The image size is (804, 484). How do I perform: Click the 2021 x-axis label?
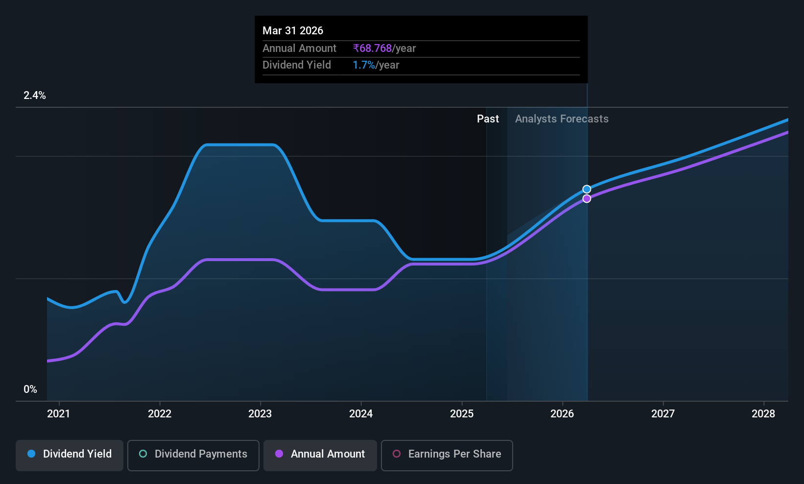click(x=58, y=413)
